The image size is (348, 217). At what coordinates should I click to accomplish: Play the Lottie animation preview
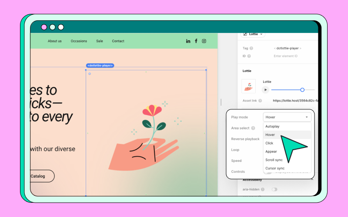[x=265, y=90]
